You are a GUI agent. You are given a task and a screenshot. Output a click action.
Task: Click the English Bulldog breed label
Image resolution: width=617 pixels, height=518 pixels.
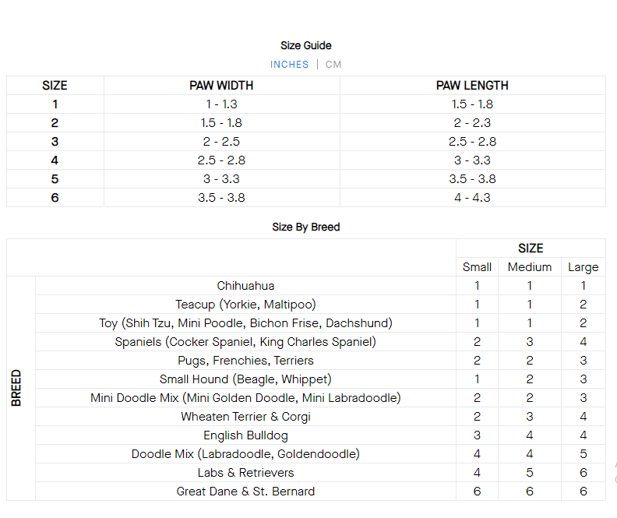(x=245, y=435)
